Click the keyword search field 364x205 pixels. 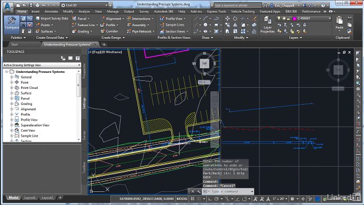[238, 5]
